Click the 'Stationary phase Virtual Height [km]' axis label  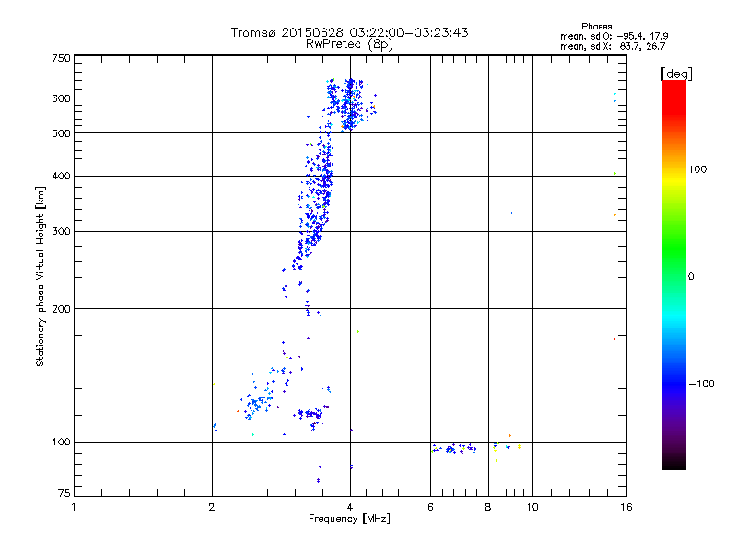tap(41, 276)
